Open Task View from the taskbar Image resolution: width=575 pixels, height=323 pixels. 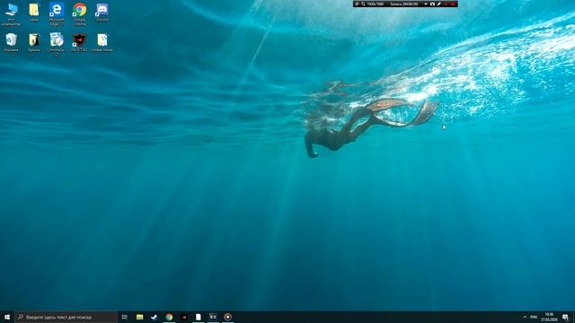(125, 317)
